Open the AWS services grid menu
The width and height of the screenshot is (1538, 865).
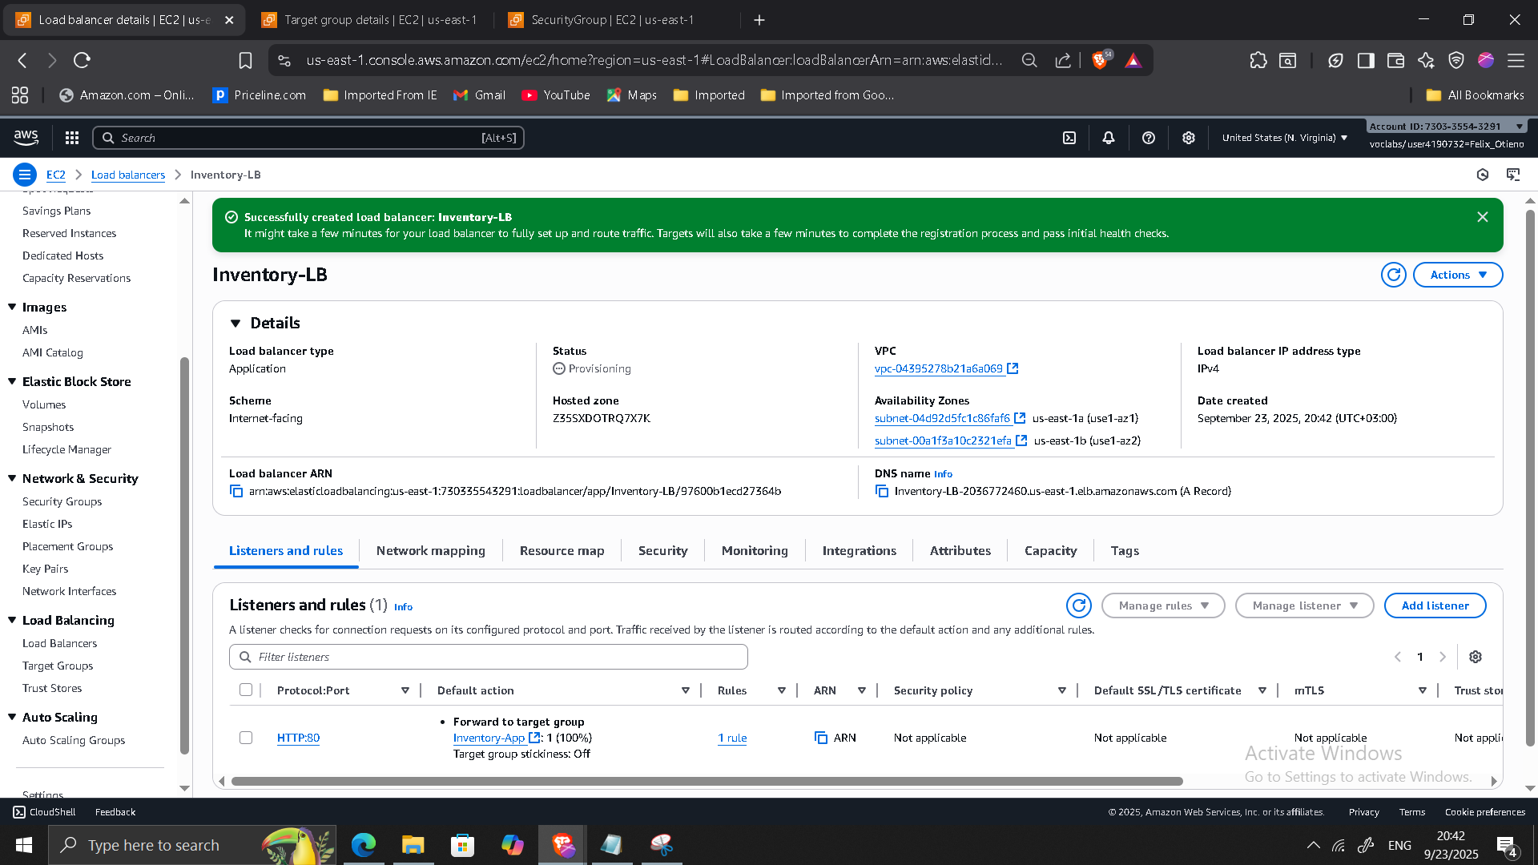click(72, 138)
